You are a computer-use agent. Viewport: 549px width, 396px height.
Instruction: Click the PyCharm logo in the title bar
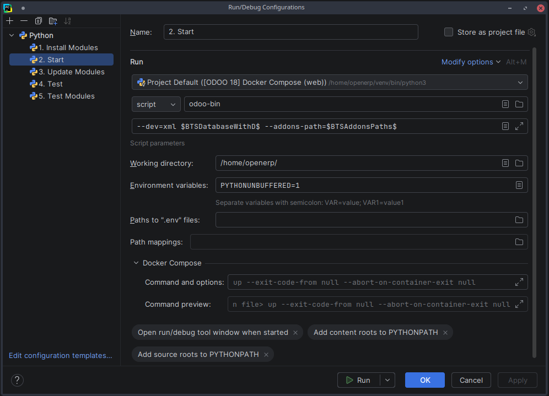click(x=7, y=8)
